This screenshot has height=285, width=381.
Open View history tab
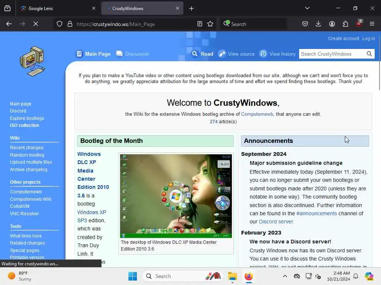click(278, 54)
